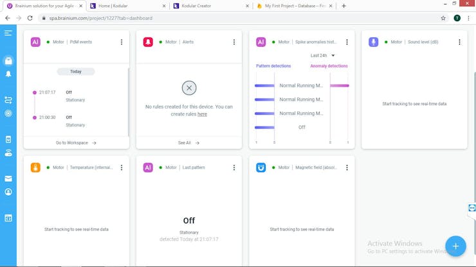Click 'detected Today at 21:07:17' text
Viewport: 476px width, 267px height.
(189, 239)
